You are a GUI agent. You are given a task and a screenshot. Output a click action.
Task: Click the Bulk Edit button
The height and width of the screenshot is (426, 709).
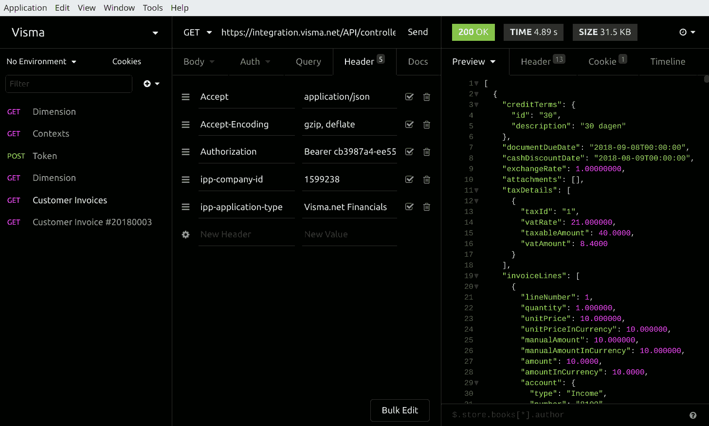pyautogui.click(x=400, y=410)
